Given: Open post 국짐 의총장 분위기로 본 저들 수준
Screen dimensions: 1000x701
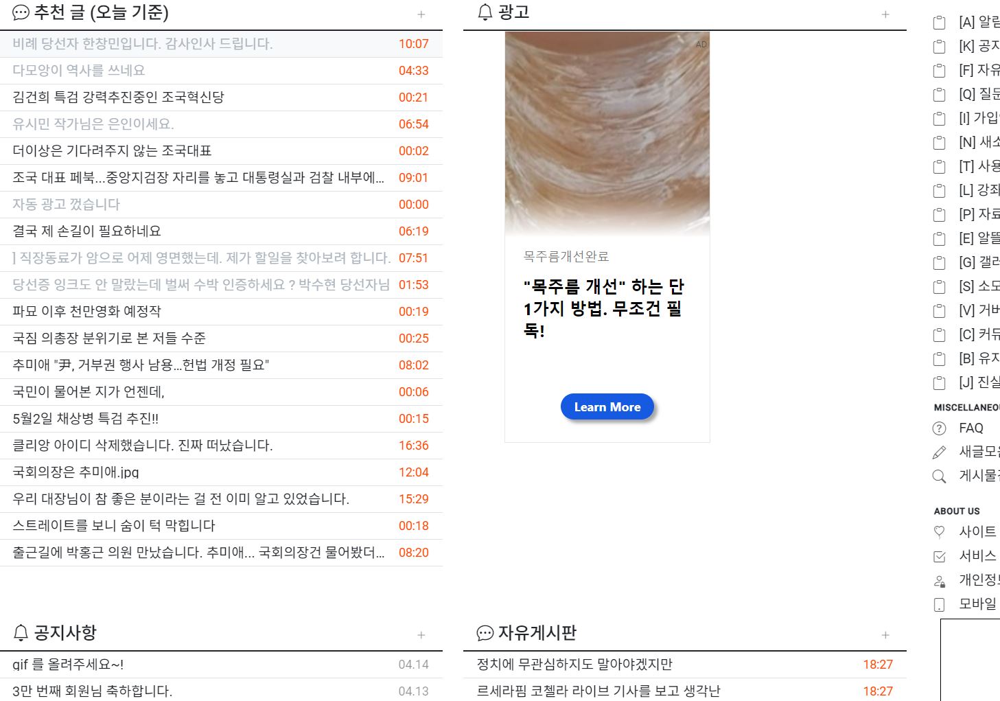Looking at the screenshot, I should tap(109, 338).
